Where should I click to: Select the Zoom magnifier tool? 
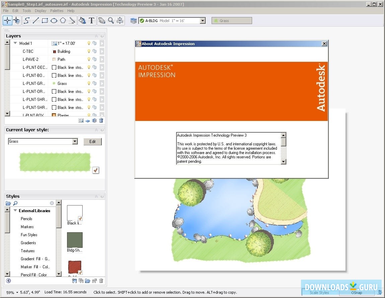[x=111, y=21]
